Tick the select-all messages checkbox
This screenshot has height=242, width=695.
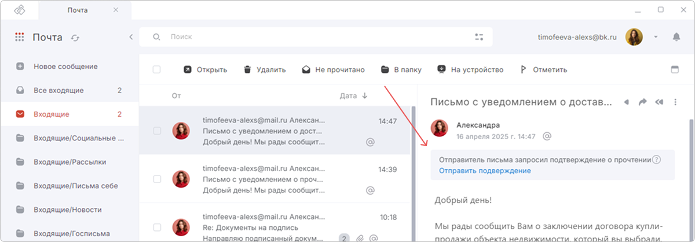pyautogui.click(x=156, y=70)
